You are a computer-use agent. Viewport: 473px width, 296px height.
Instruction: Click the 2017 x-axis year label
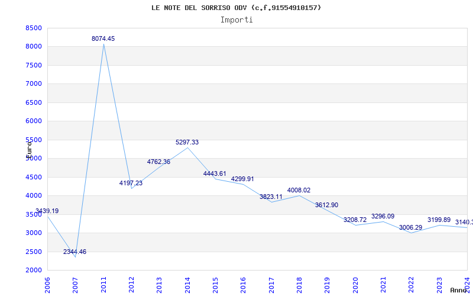[271, 285]
